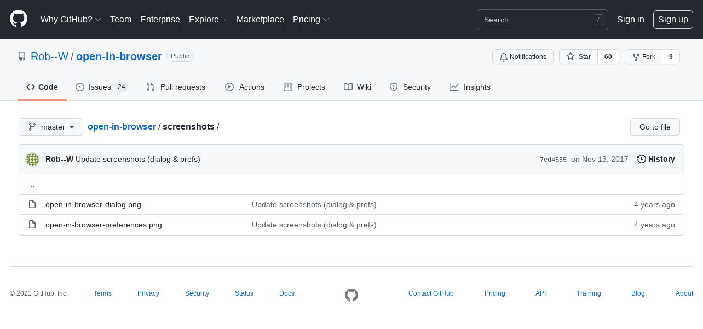Viewport: 703px width, 329px height.
Task: Click the GitHub mark icon in footer
Action: pos(351,295)
